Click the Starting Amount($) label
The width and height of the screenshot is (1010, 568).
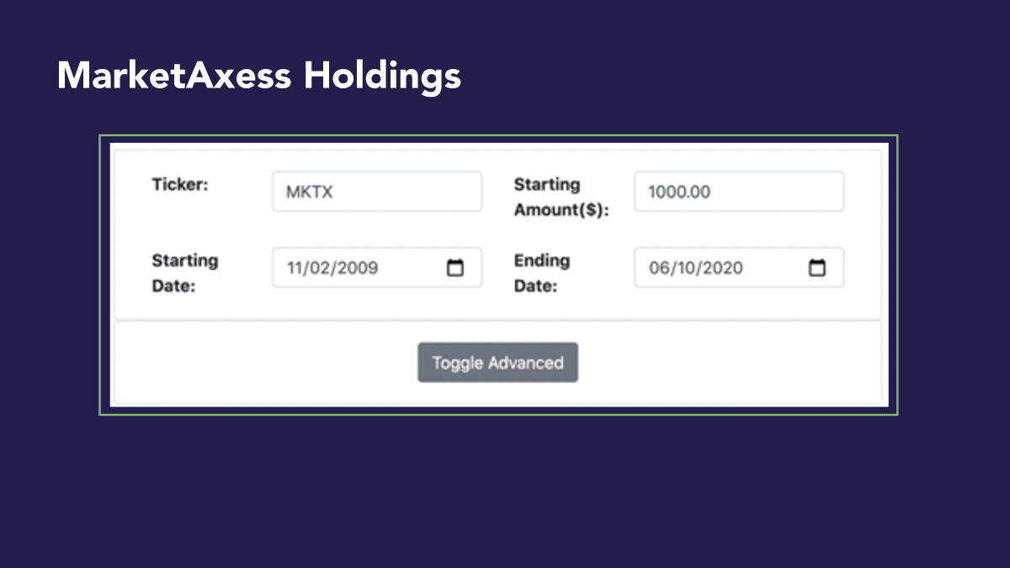tap(561, 197)
